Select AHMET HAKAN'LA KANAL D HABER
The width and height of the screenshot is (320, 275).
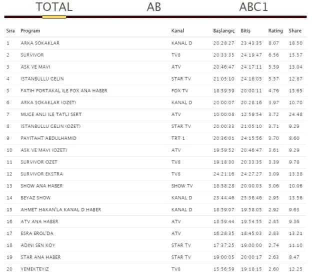pos(61,209)
